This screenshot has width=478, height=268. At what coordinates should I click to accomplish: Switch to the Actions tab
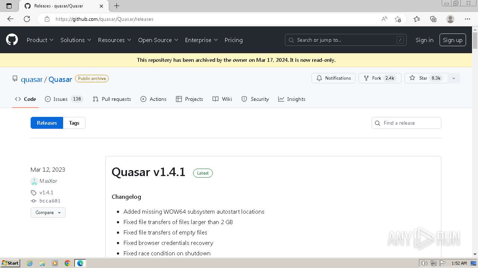(153, 99)
